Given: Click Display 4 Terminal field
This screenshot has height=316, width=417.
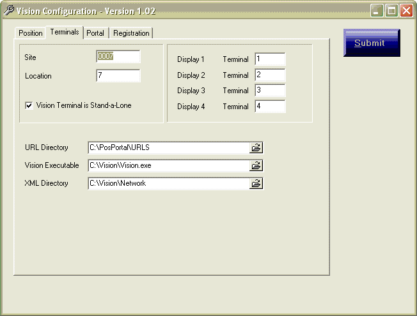Looking at the screenshot, I should [269, 107].
